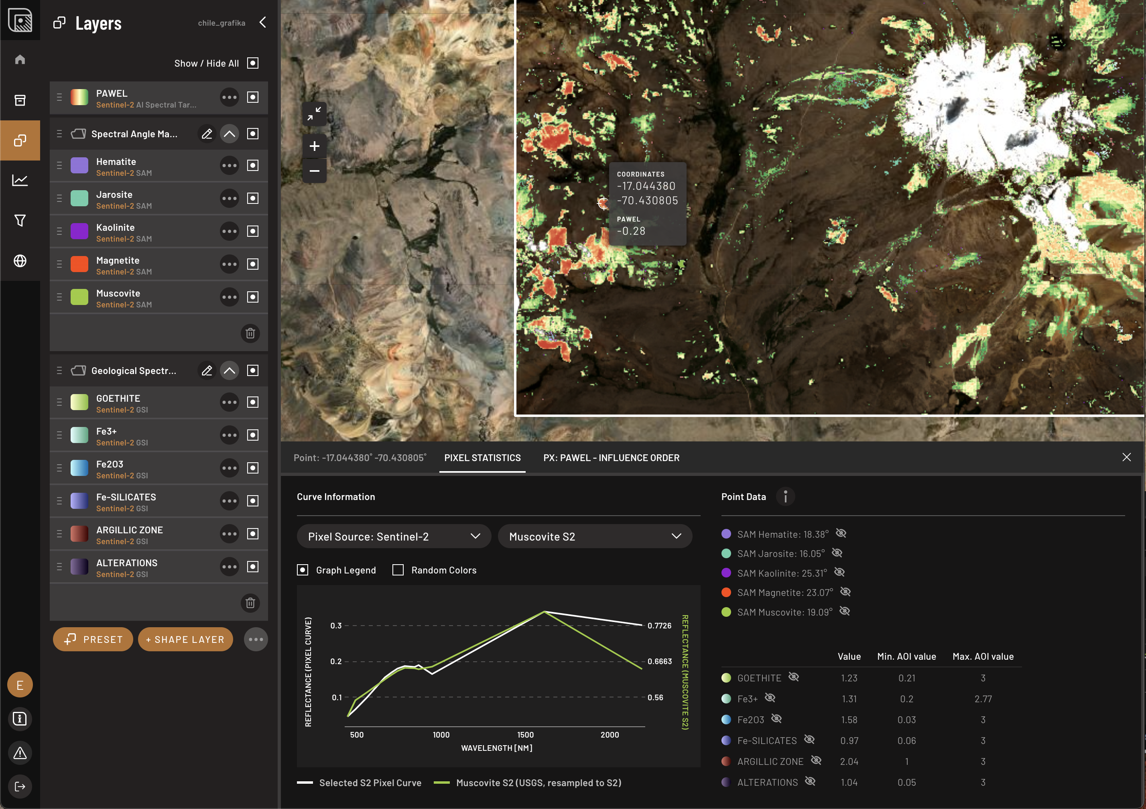Collapse the map fullscreen arrows icon
Image resolution: width=1146 pixels, height=809 pixels.
314,114
